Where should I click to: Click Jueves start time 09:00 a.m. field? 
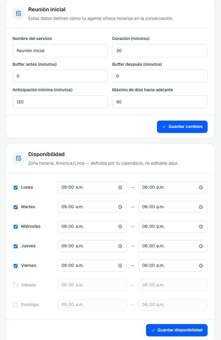(x=92, y=246)
